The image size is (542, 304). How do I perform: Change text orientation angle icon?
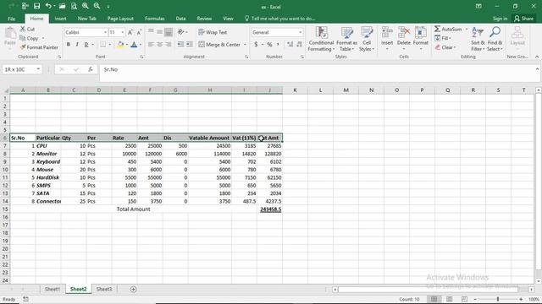[181, 32]
